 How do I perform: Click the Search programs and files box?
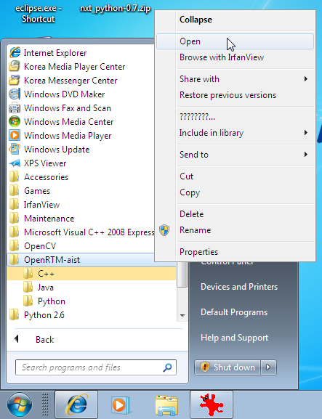[96, 367]
